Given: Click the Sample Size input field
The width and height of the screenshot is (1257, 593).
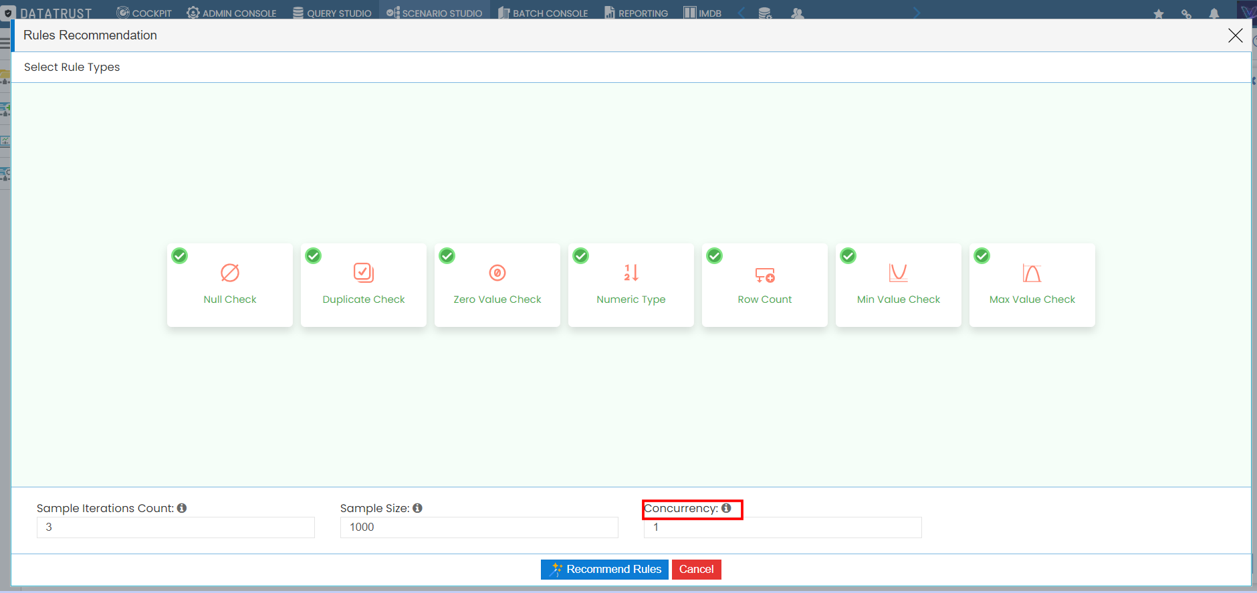Looking at the screenshot, I should (x=479, y=527).
